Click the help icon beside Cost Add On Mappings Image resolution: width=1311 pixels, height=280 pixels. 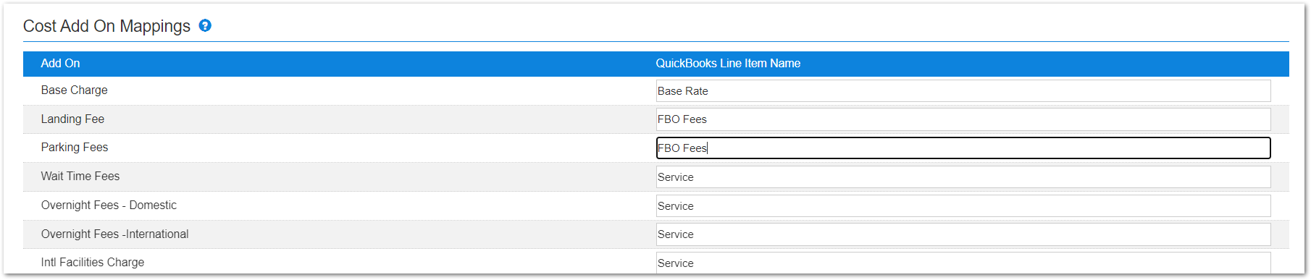(205, 25)
